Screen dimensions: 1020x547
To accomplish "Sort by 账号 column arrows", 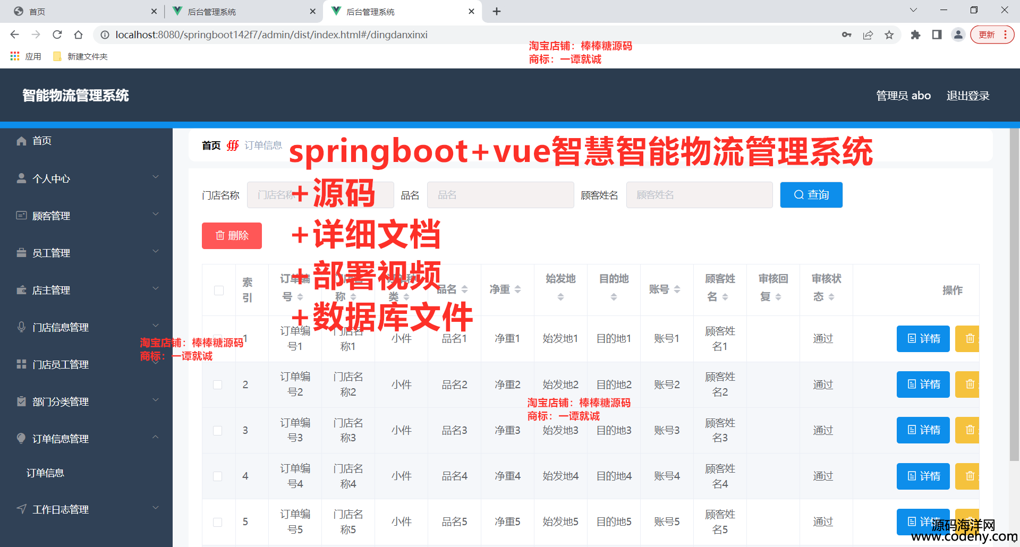I will [x=677, y=289].
